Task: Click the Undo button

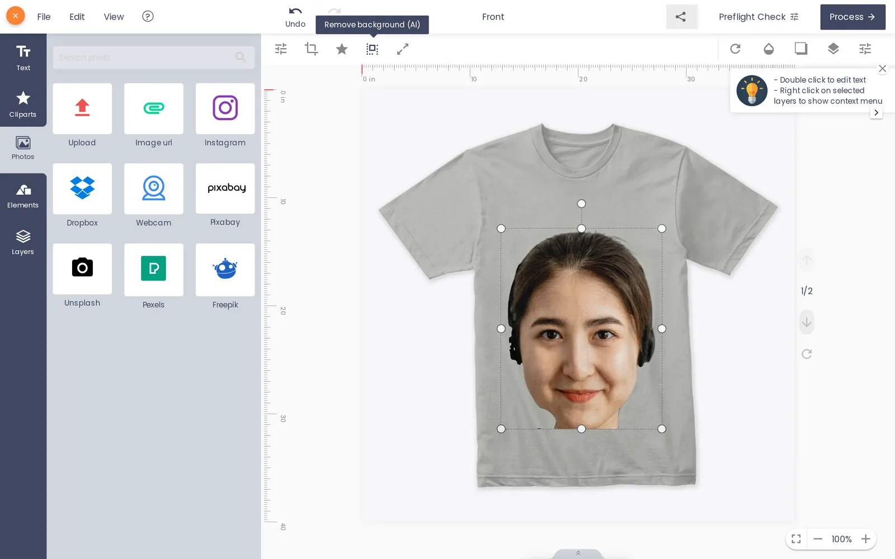Action: point(295,17)
